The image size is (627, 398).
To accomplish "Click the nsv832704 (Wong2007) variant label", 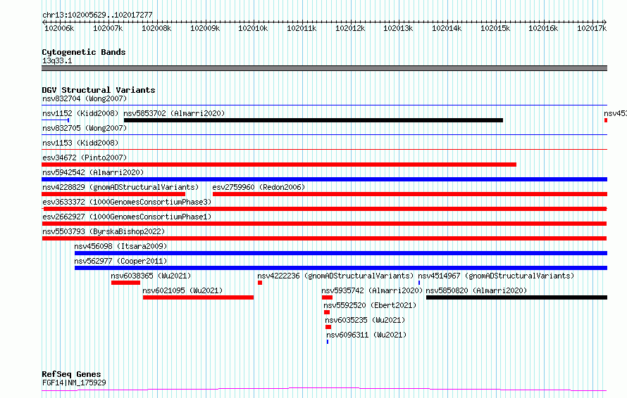I will click(85, 98).
